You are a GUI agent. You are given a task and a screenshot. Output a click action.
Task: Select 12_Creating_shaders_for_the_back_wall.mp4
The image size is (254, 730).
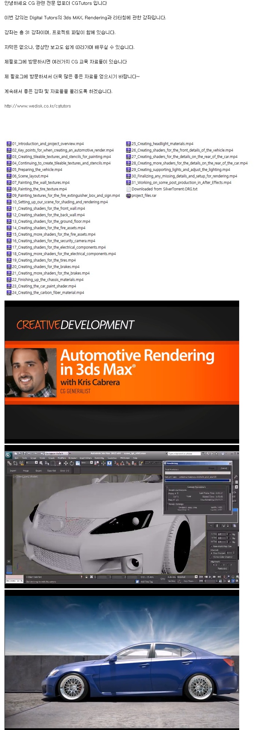point(49,215)
